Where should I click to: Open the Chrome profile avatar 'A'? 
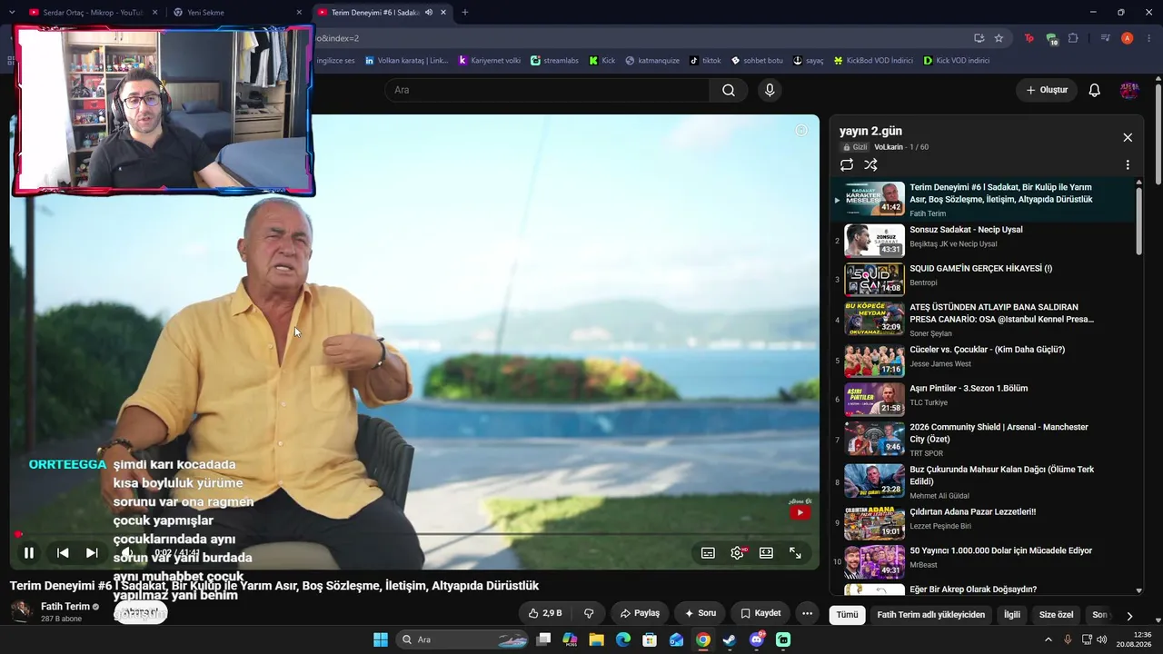[1128, 38]
